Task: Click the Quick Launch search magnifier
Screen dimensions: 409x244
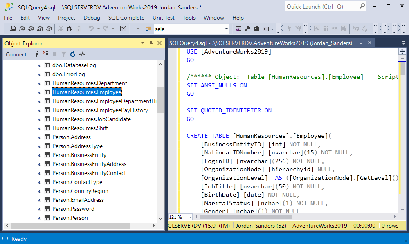Action: point(362,6)
